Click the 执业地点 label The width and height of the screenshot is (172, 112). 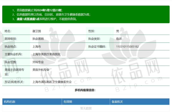[x=11, y=47]
